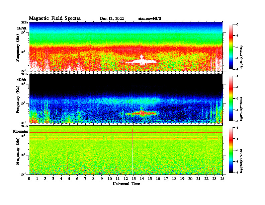This screenshot has width=265, height=205.
Task: Click the "station=HUS" label
Action: point(150,19)
